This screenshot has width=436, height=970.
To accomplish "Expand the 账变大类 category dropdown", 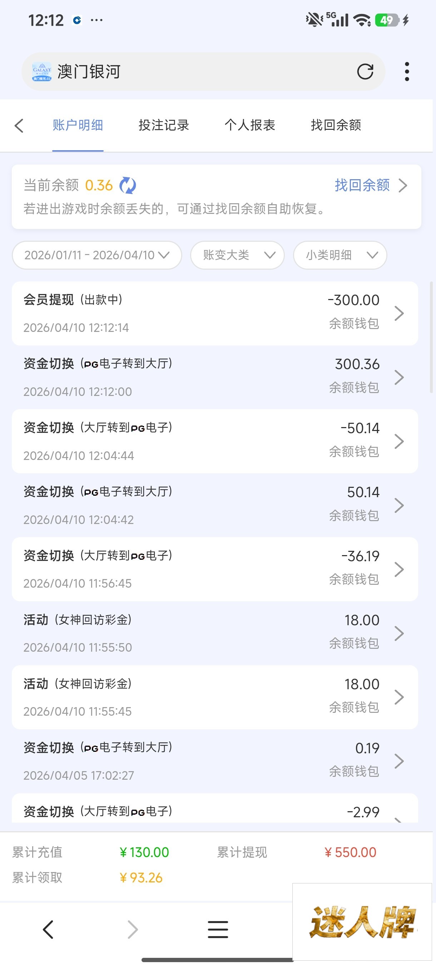I will pyautogui.click(x=237, y=255).
